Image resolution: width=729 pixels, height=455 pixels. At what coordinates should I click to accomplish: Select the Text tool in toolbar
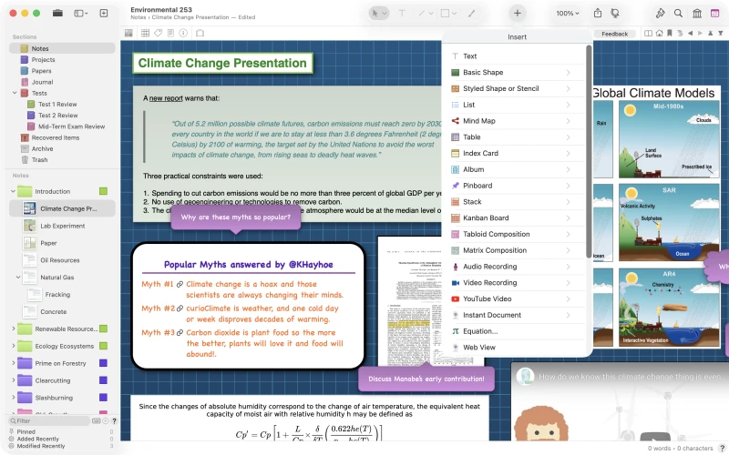(x=402, y=13)
